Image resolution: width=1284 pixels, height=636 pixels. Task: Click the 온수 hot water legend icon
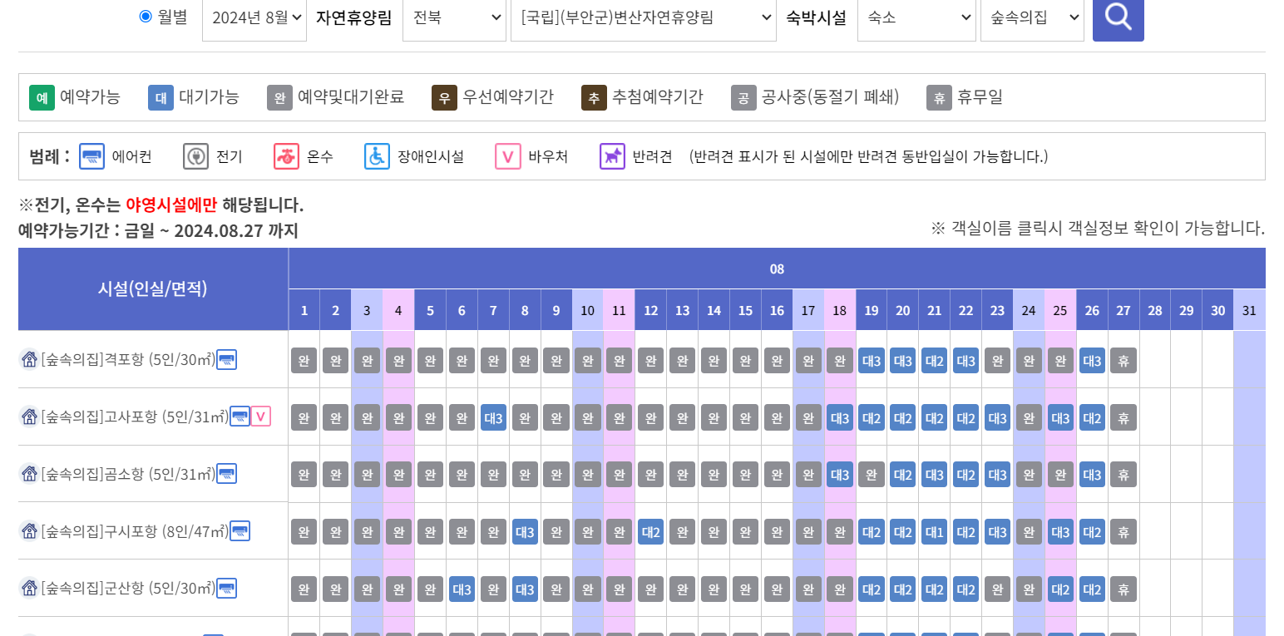(286, 156)
